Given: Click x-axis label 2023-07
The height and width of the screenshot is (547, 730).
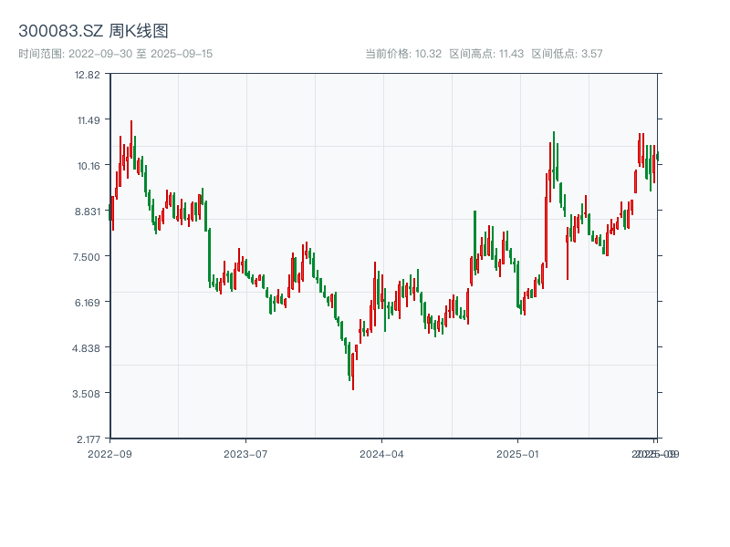Looking at the screenshot, I should 245,454.
